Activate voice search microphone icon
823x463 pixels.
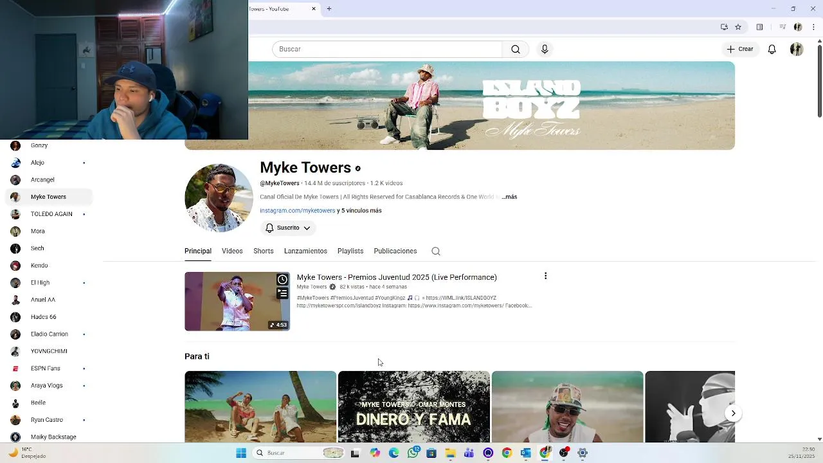[x=545, y=49]
